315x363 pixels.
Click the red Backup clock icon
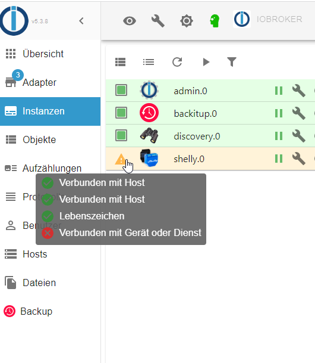coord(10,311)
